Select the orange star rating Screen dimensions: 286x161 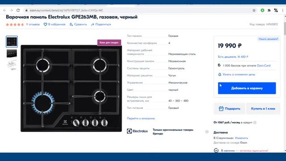point(15,25)
